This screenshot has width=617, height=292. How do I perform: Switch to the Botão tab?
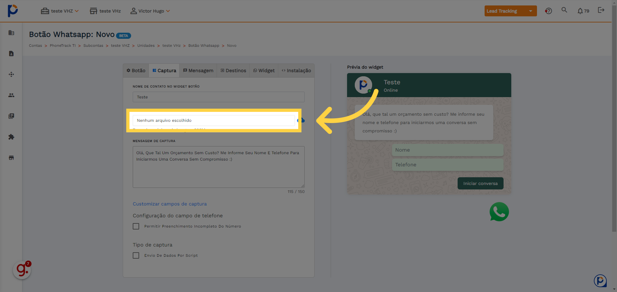pos(136,71)
